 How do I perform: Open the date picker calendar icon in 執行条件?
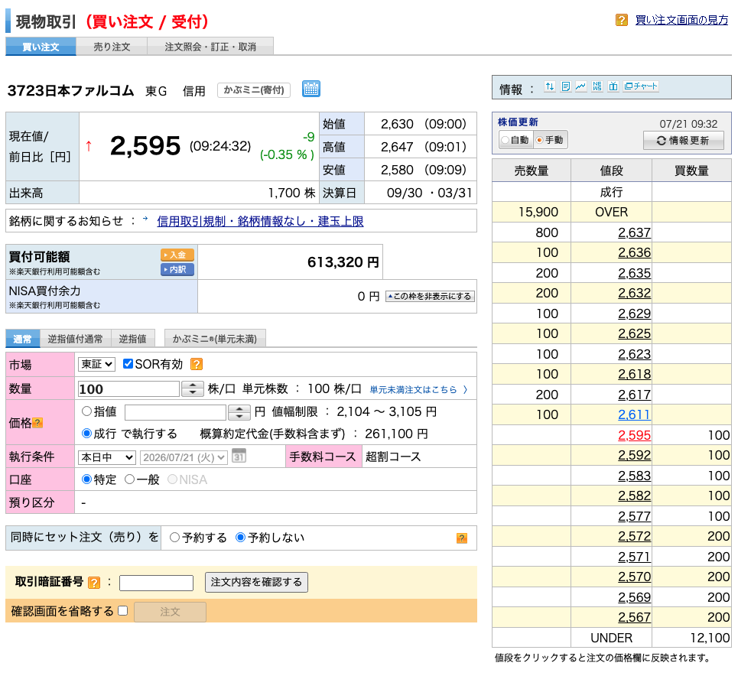tap(239, 456)
